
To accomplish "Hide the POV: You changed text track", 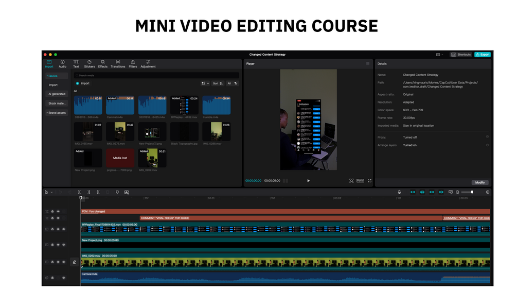I will click(x=58, y=212).
